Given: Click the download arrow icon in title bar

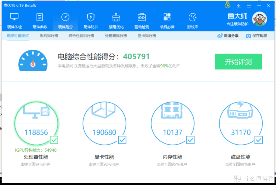Looking at the screenshot, I should click(238, 6).
